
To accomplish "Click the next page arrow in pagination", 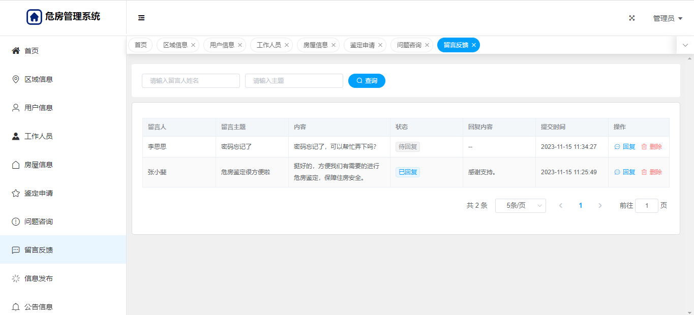I will [x=600, y=206].
